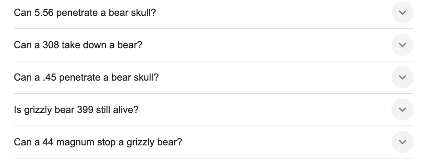This screenshot has width=439, height=160.
Task: Expand the 5.56 bear skull question chevron
Action: coord(402,13)
